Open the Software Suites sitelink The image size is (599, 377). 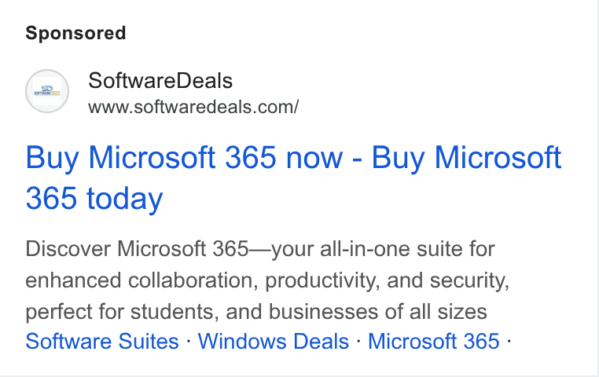point(102,341)
